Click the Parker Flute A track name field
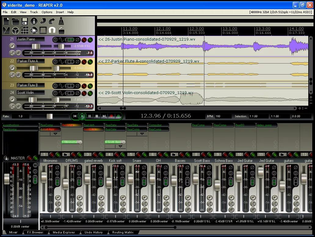 31,61
